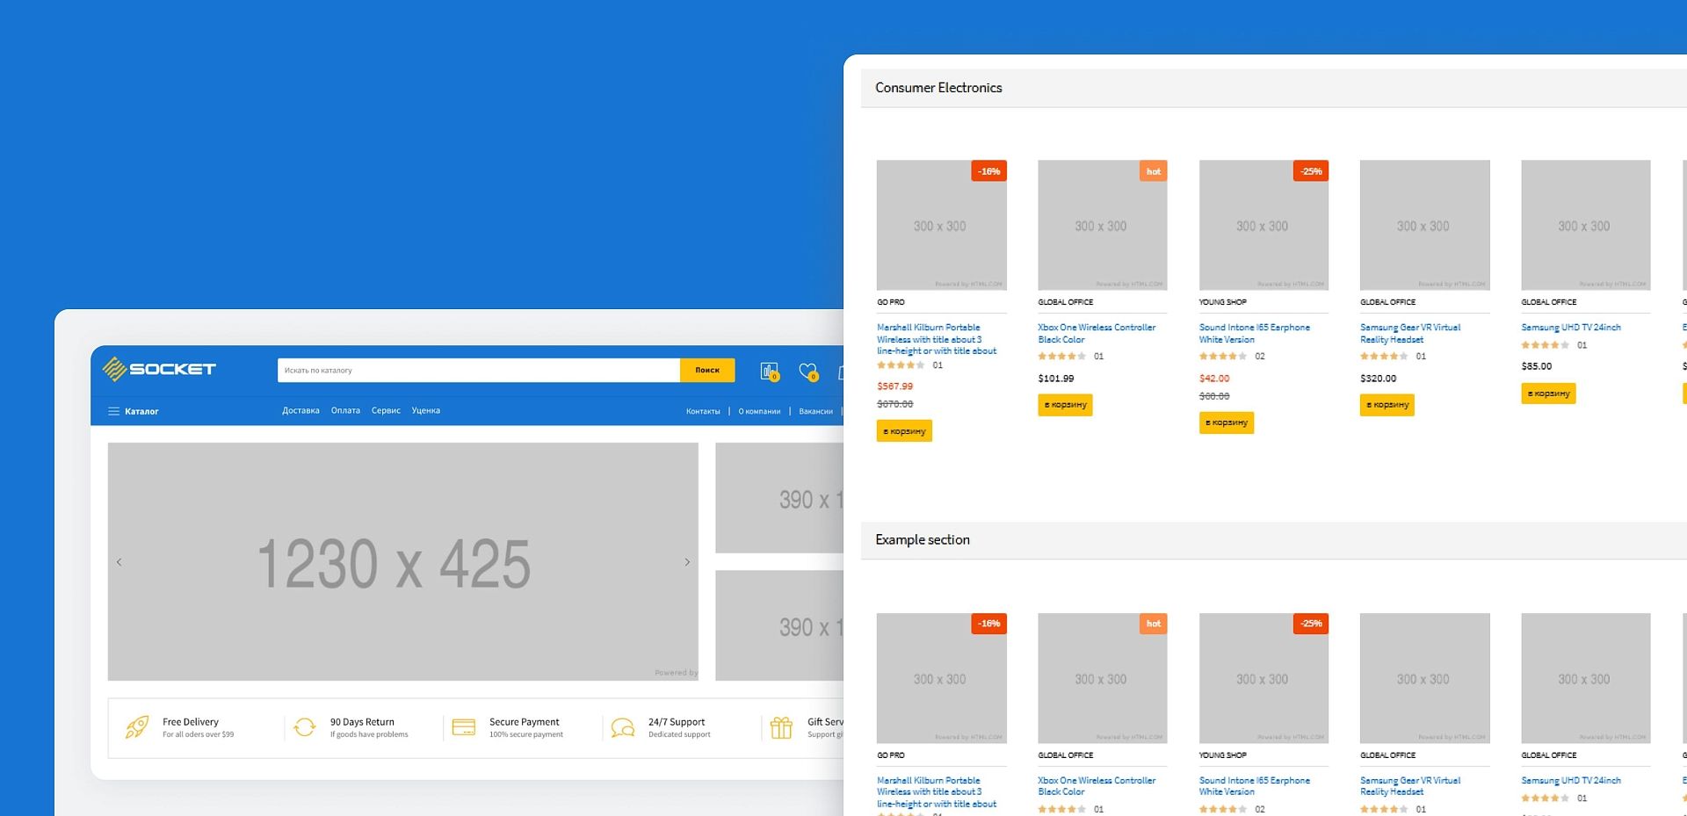The image size is (1687, 816).
Task: Advance to the next banner slide
Action: click(x=687, y=562)
